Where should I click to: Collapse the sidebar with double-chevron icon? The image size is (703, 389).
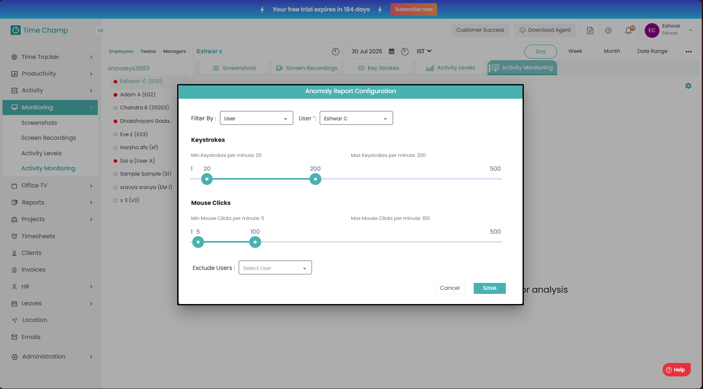[100, 30]
